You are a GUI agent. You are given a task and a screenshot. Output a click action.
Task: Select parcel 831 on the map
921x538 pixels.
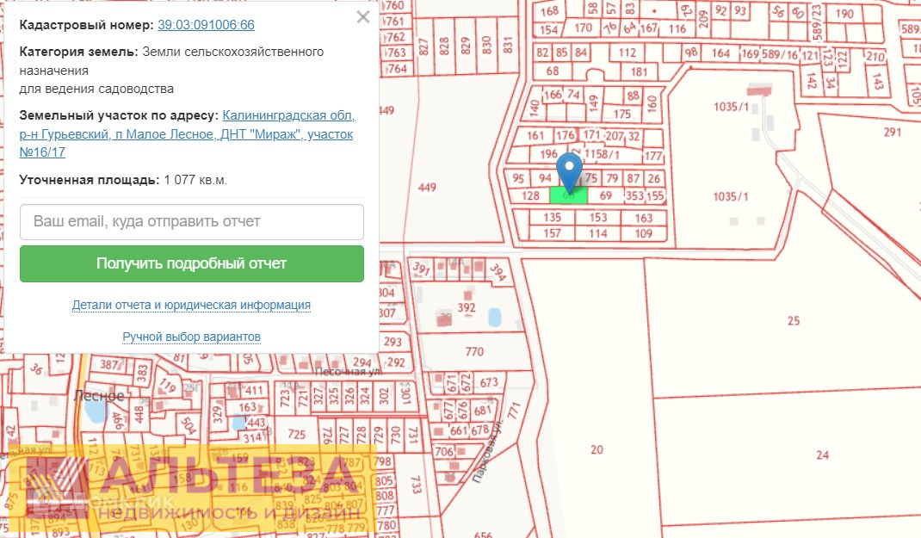pos(508,46)
